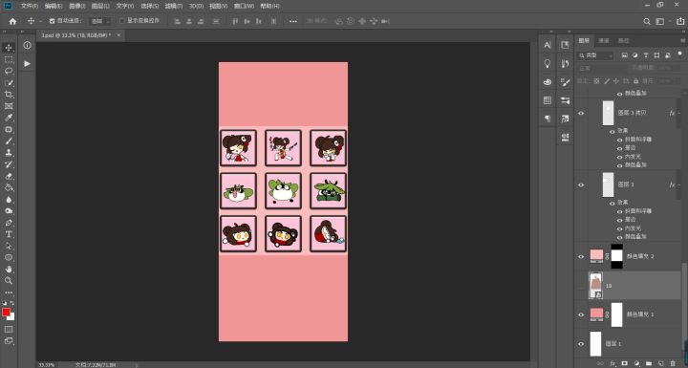Image resolution: width=688 pixels, height=368 pixels.
Task: Select the Eraser tool
Action: coord(9,176)
